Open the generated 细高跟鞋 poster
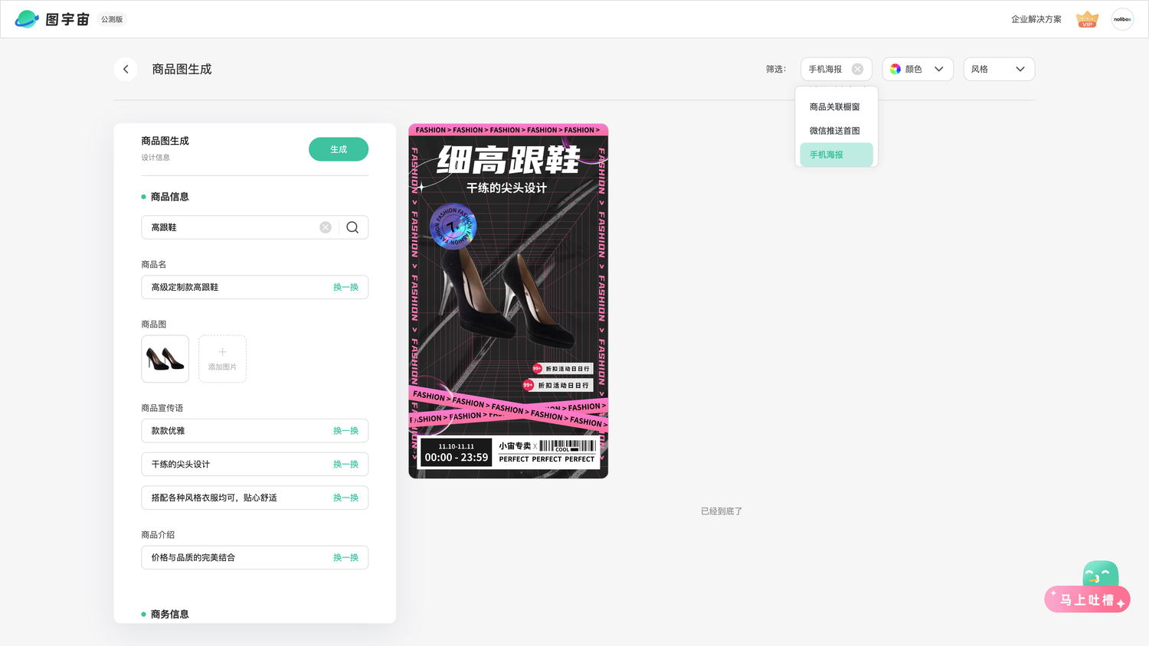This screenshot has height=646, width=1149. click(x=509, y=302)
